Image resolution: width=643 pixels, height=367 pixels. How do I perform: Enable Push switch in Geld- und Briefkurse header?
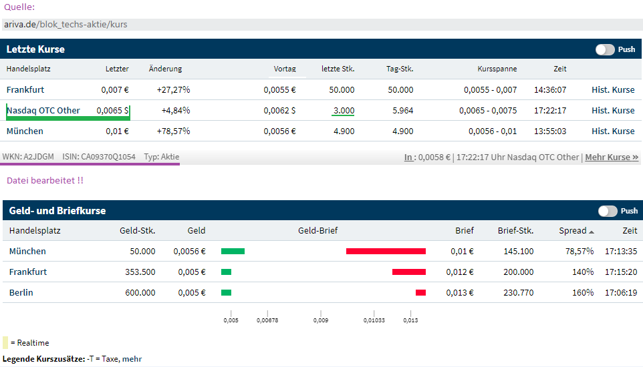(x=608, y=211)
